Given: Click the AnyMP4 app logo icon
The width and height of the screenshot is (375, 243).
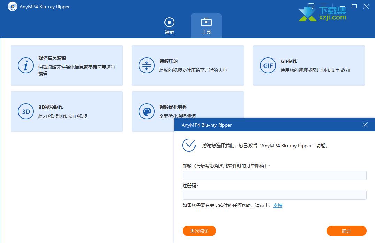Looking at the screenshot, I should [13, 7].
